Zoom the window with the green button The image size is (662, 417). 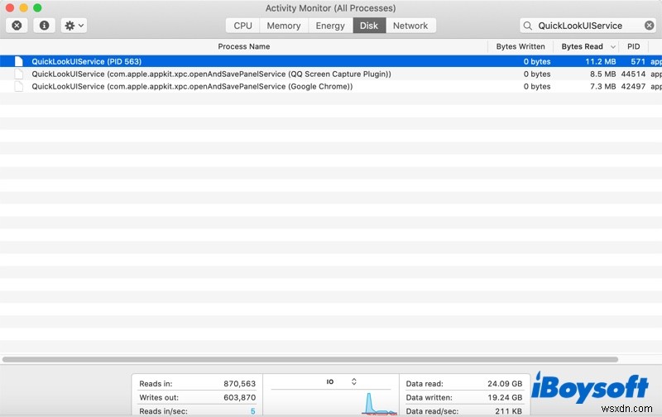coord(37,7)
